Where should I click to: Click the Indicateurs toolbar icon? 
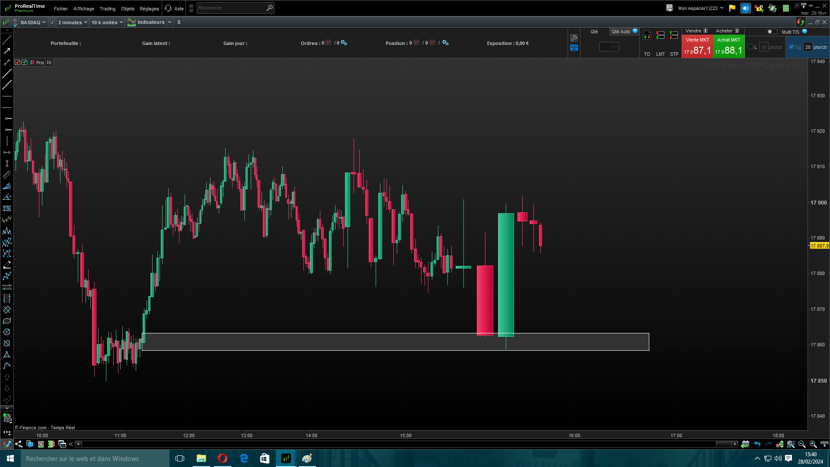(x=132, y=22)
